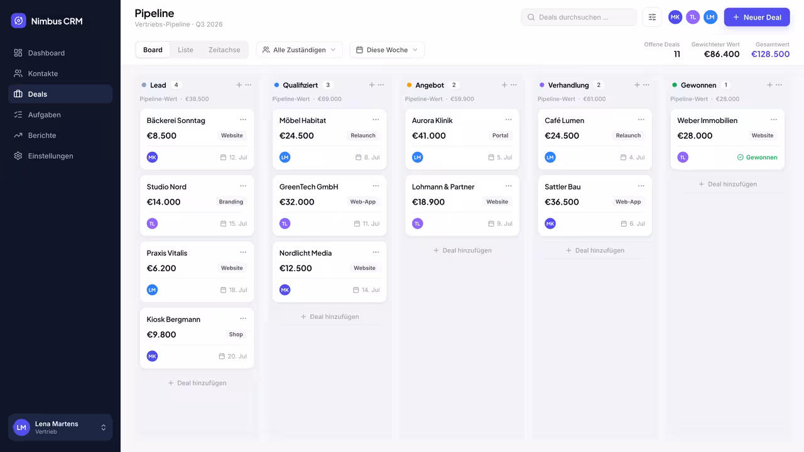This screenshot has height=452, width=804.
Task: Add a deal via Qualifiziert column plus icon
Action: (x=372, y=85)
